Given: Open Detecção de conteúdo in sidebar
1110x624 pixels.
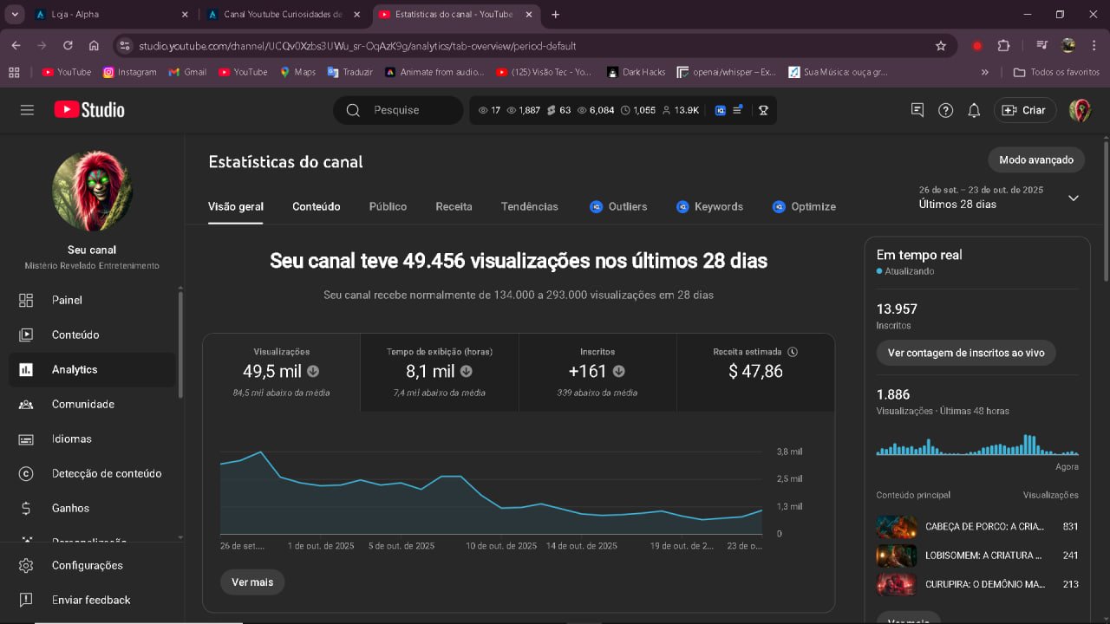Looking at the screenshot, I should pos(106,473).
